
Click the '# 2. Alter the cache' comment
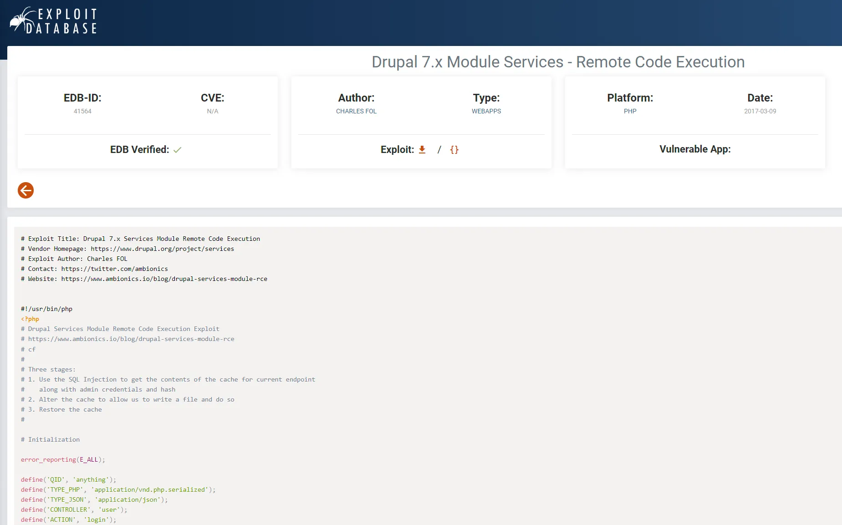[x=128, y=399]
